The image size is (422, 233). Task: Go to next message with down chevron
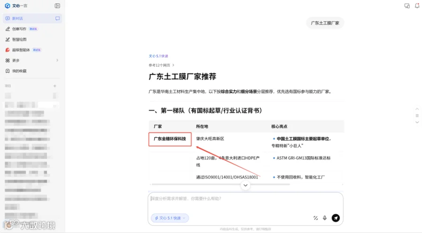tap(417, 122)
